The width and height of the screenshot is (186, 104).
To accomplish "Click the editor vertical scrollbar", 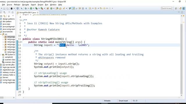I will (x=181, y=59).
